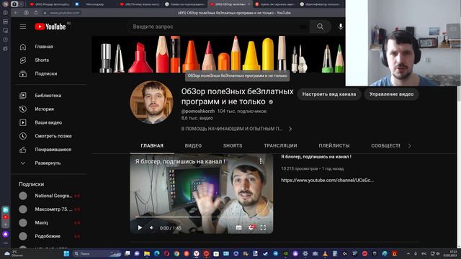The height and width of the screenshot is (259, 461).
Task: Click the search magnifier button
Action: pos(320,27)
